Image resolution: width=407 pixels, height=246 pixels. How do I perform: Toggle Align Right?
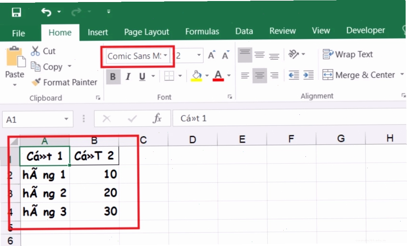tap(275, 75)
